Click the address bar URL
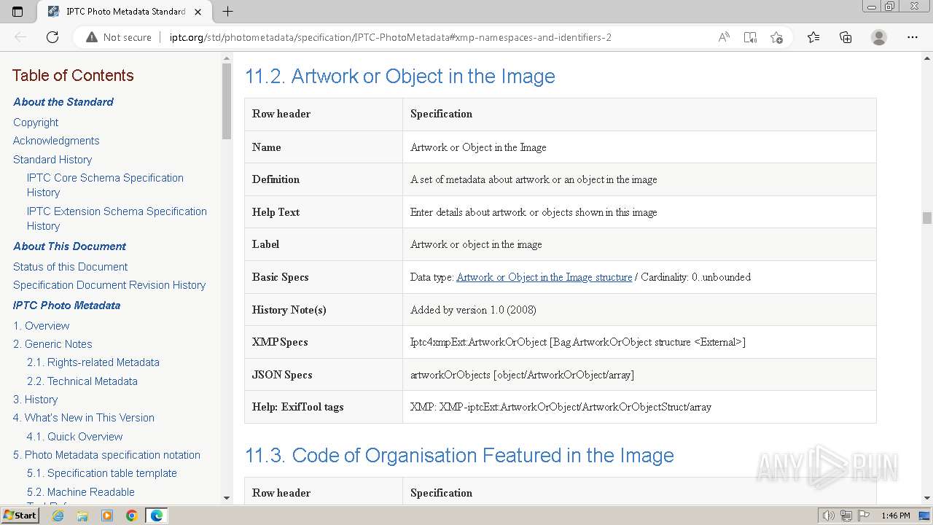Image resolution: width=933 pixels, height=525 pixels. (x=391, y=37)
